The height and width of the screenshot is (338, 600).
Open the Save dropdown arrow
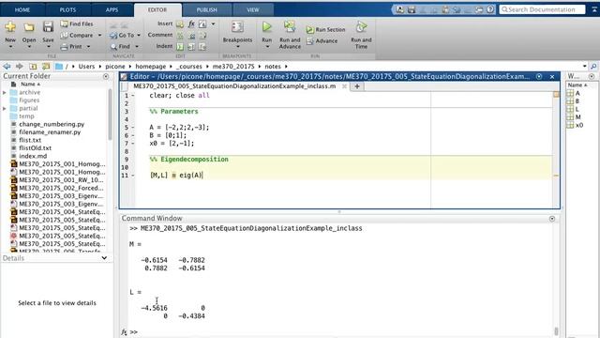click(48, 47)
